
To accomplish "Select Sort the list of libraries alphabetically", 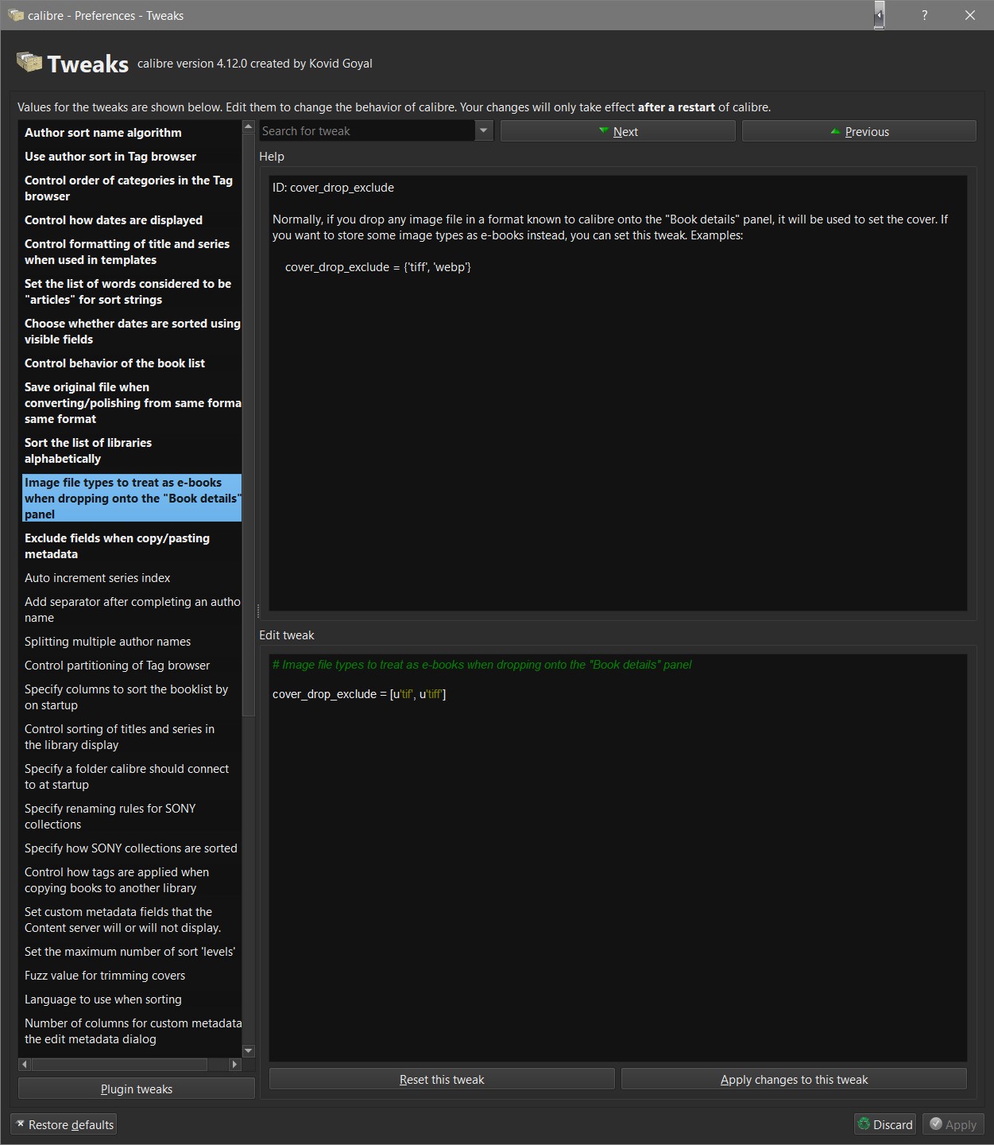I will click(x=132, y=451).
